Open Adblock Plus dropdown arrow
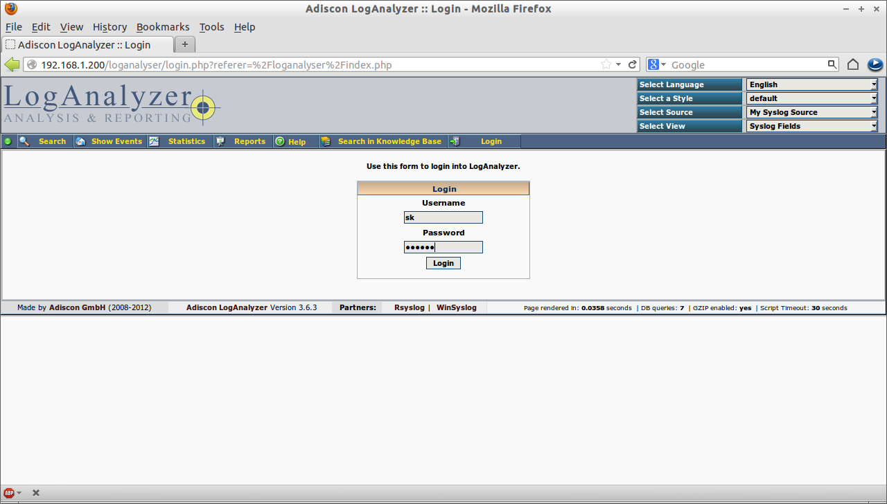Viewport: 887px width, 504px height. (x=19, y=493)
